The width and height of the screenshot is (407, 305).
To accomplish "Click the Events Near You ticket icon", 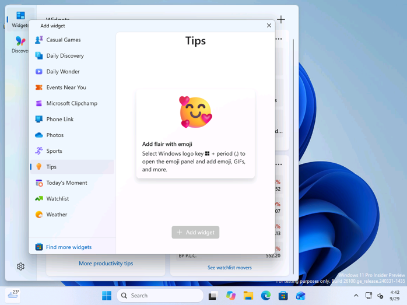I will (x=39, y=87).
